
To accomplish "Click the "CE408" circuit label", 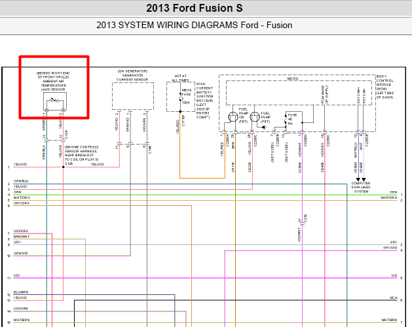I will 322,167.
